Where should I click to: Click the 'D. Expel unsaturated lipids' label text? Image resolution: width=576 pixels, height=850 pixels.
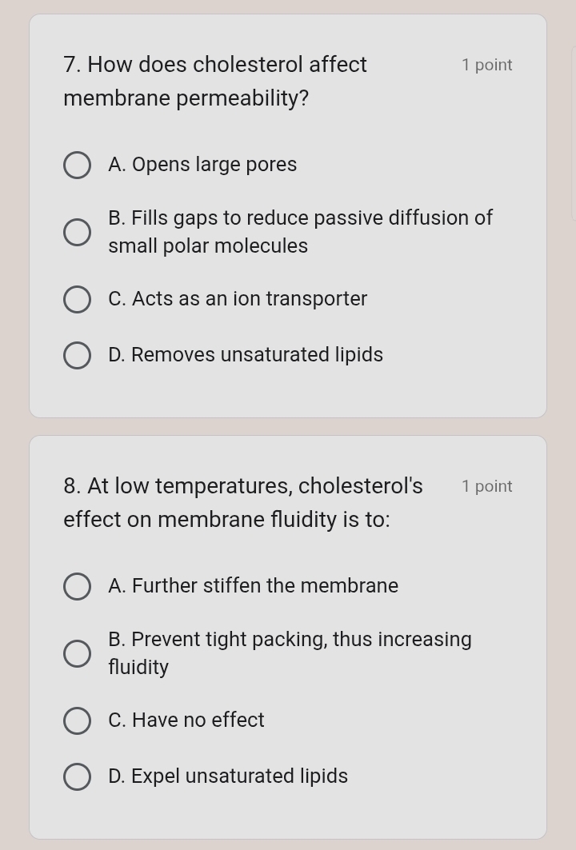[x=228, y=776]
